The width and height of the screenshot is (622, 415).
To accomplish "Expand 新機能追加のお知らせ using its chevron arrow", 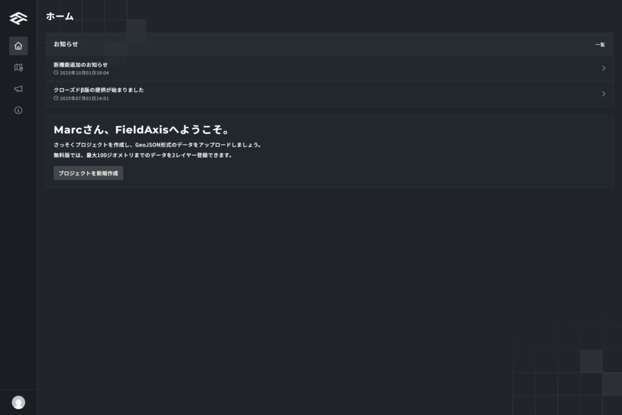I will 603,68.
